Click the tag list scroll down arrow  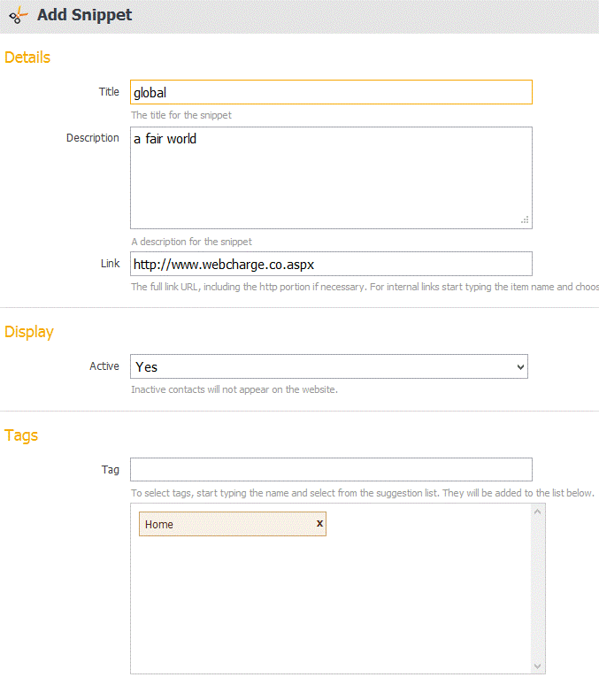(x=539, y=666)
